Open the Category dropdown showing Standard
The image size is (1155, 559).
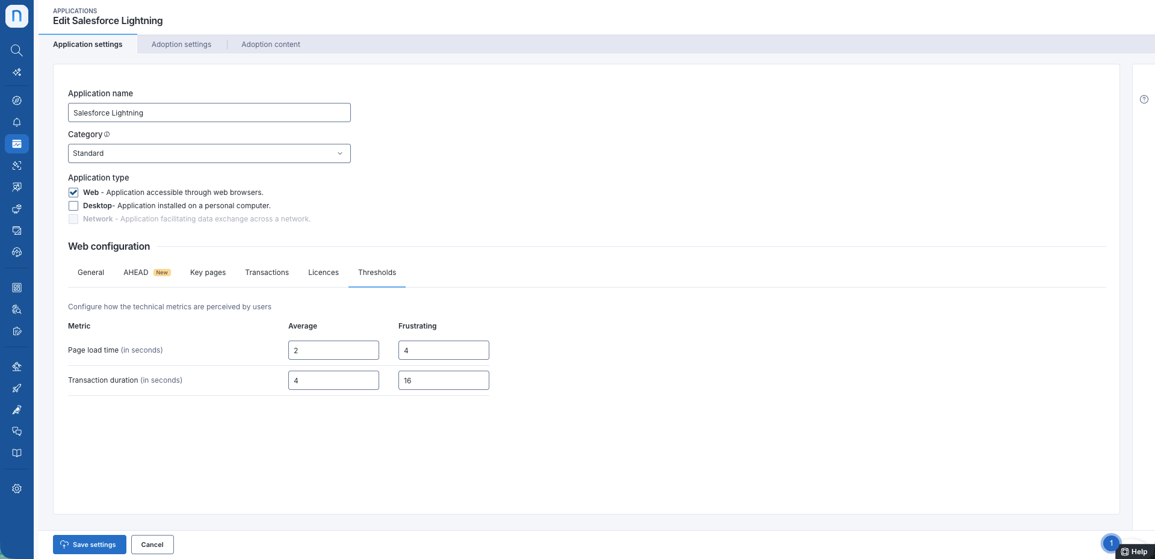point(209,153)
